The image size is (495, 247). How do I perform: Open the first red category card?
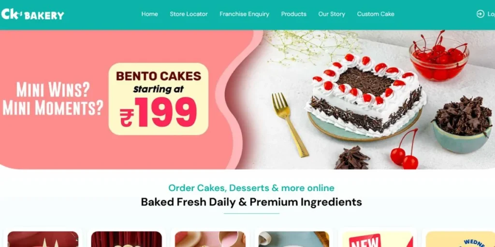pyautogui.click(x=43, y=239)
